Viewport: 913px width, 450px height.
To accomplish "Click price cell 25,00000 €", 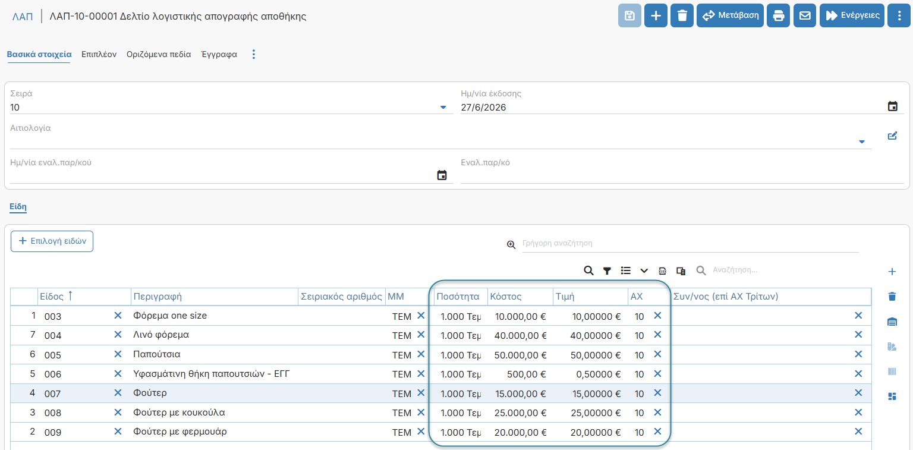I will pyautogui.click(x=590, y=413).
